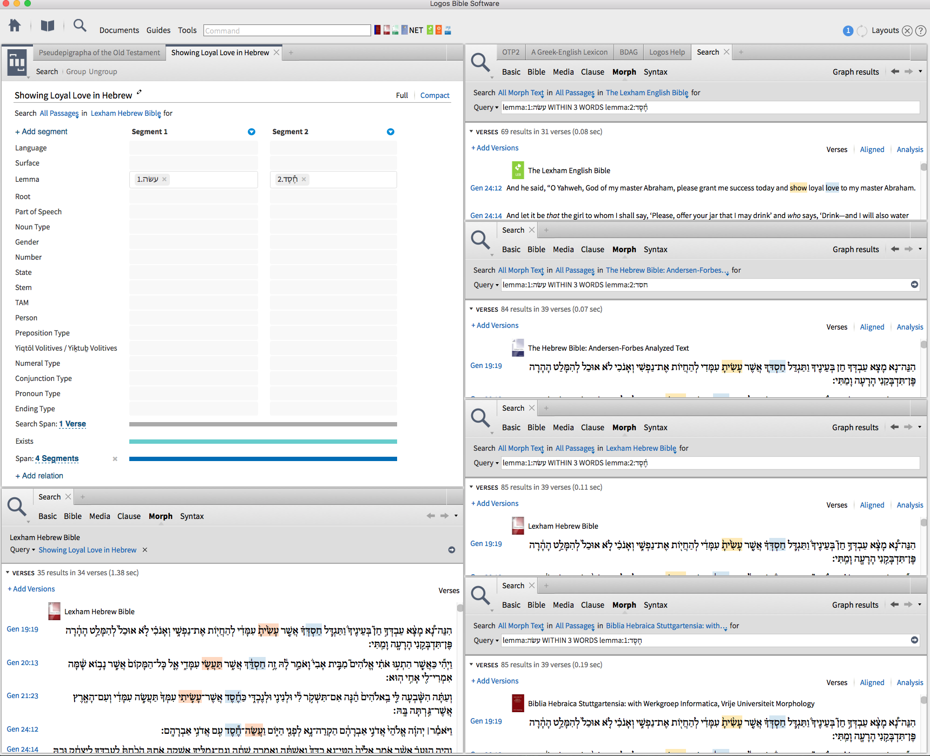Click Graph results in top-right search panel

(855, 72)
